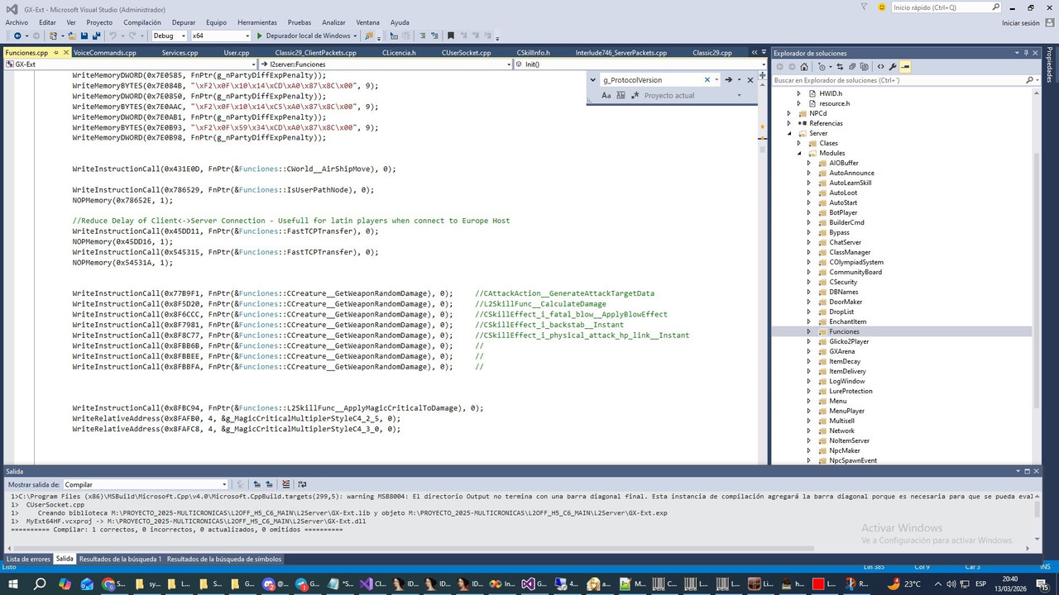Viewport: 1059px width, 595px height.
Task: Click the Save All toolbar icon
Action: (x=96, y=36)
